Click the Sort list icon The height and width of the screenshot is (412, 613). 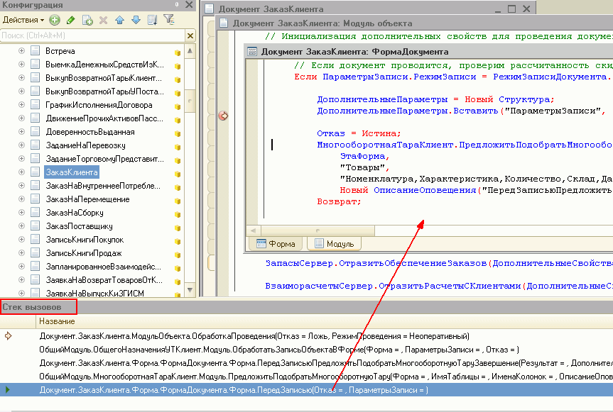pos(153,20)
